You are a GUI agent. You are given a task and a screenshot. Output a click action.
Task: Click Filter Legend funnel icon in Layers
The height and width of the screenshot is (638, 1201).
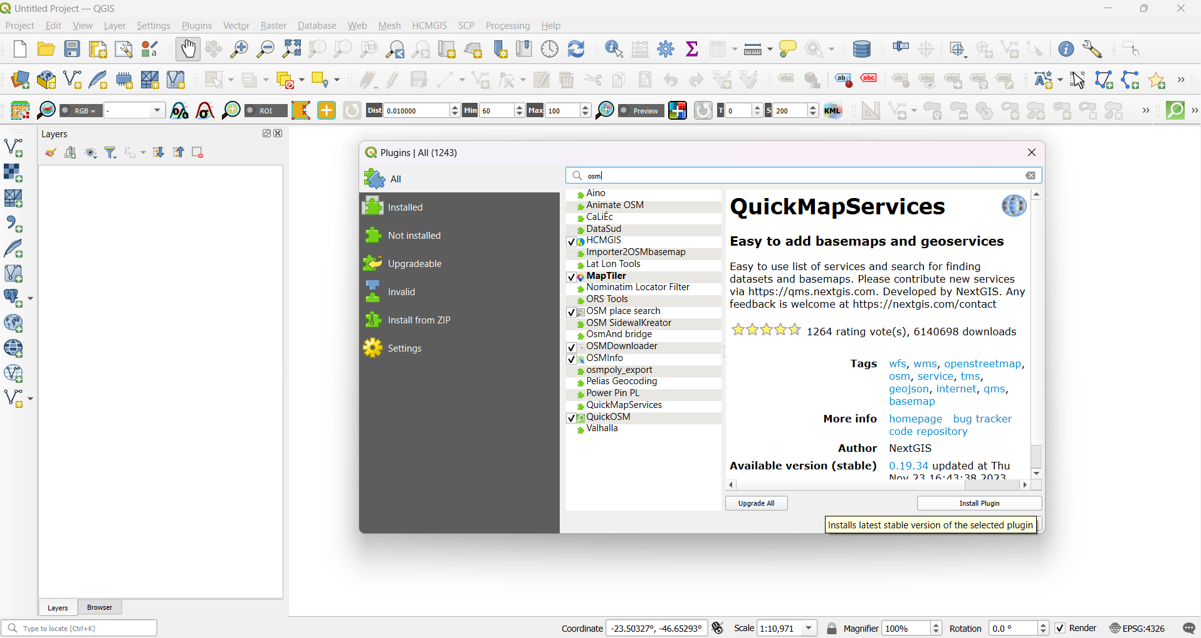click(111, 152)
